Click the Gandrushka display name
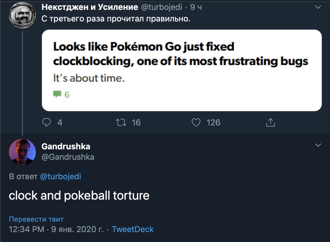Viewport: 330px width, 242px height. (x=66, y=147)
